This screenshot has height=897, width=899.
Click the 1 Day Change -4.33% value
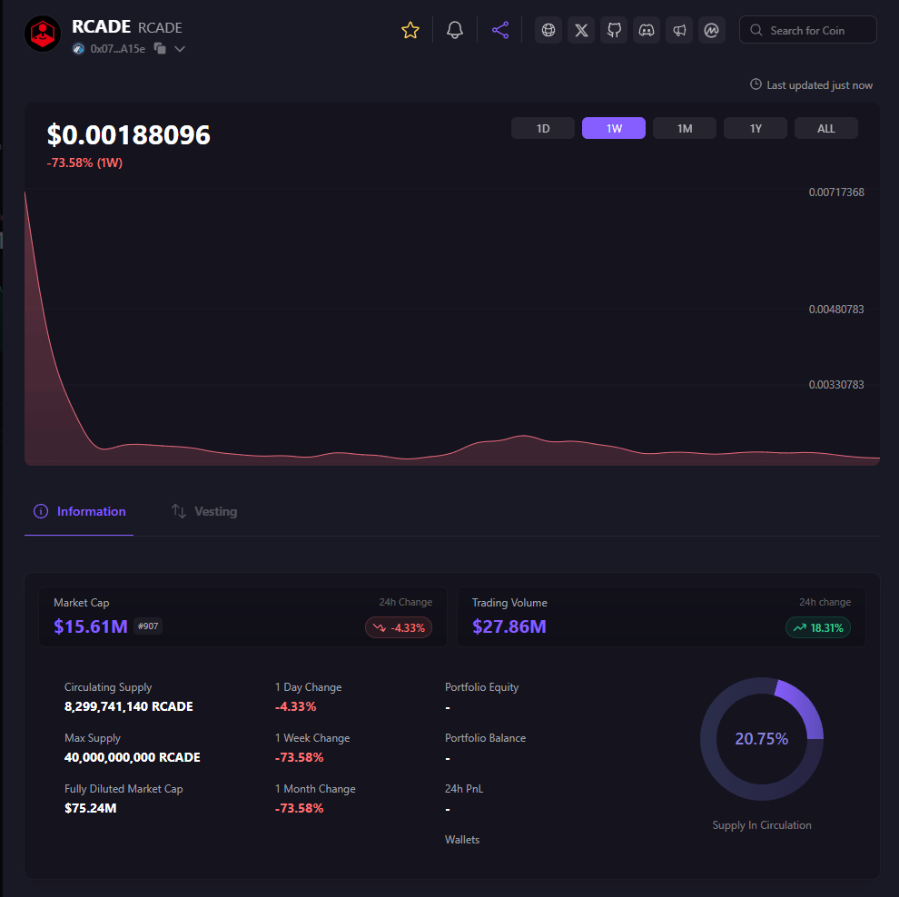coord(296,706)
